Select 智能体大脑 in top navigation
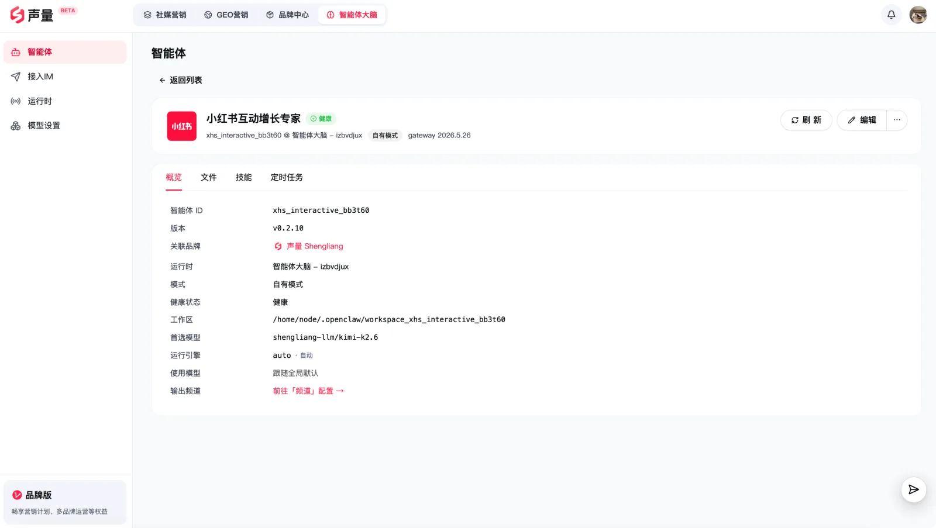Viewport: 936px width, 528px height. [x=352, y=15]
